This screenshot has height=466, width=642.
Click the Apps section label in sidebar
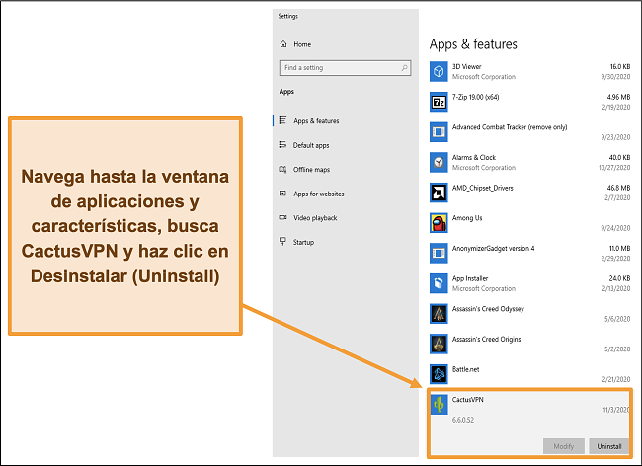pyautogui.click(x=286, y=92)
